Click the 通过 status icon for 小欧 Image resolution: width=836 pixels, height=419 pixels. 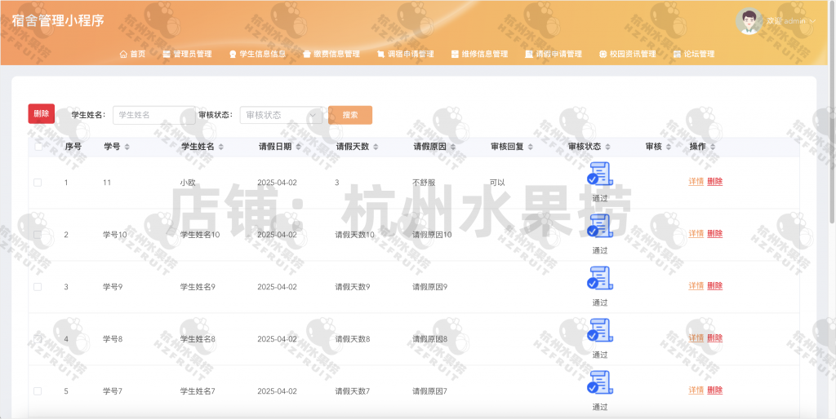600,174
